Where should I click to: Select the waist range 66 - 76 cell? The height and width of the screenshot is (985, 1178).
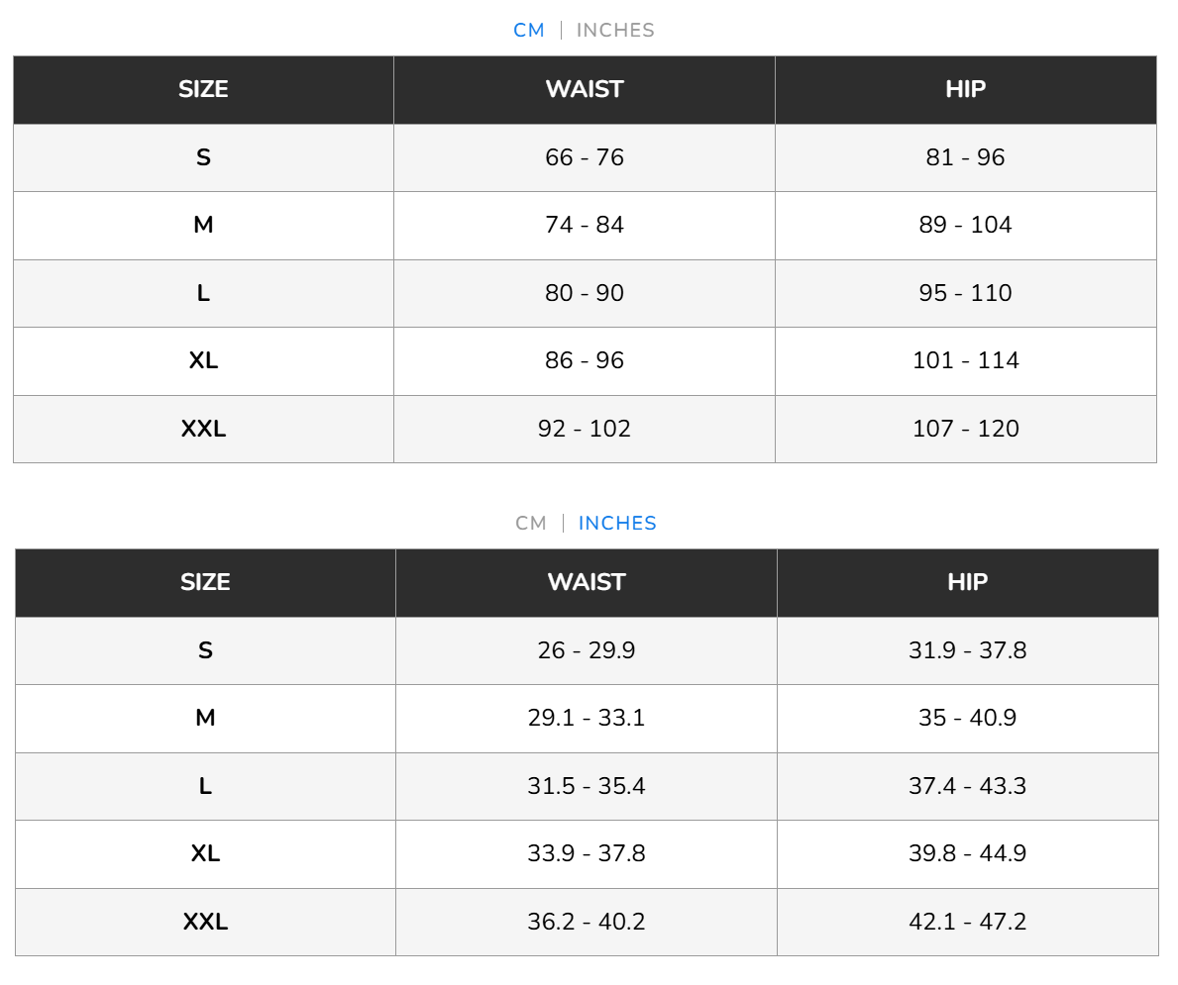pos(585,157)
